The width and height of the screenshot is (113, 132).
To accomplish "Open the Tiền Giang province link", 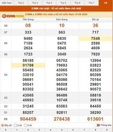I will pos(28,20).
